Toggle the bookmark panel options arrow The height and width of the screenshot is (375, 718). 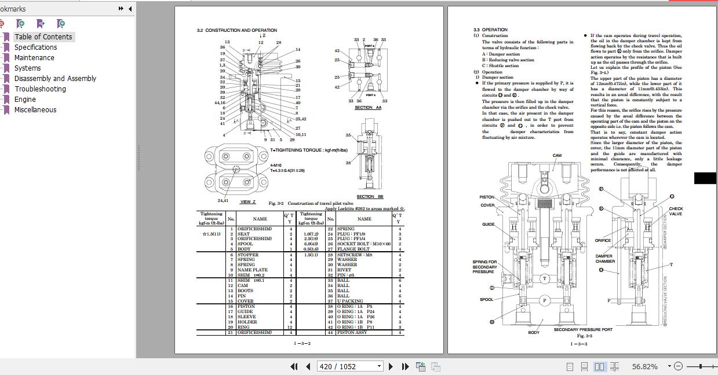tap(129, 9)
